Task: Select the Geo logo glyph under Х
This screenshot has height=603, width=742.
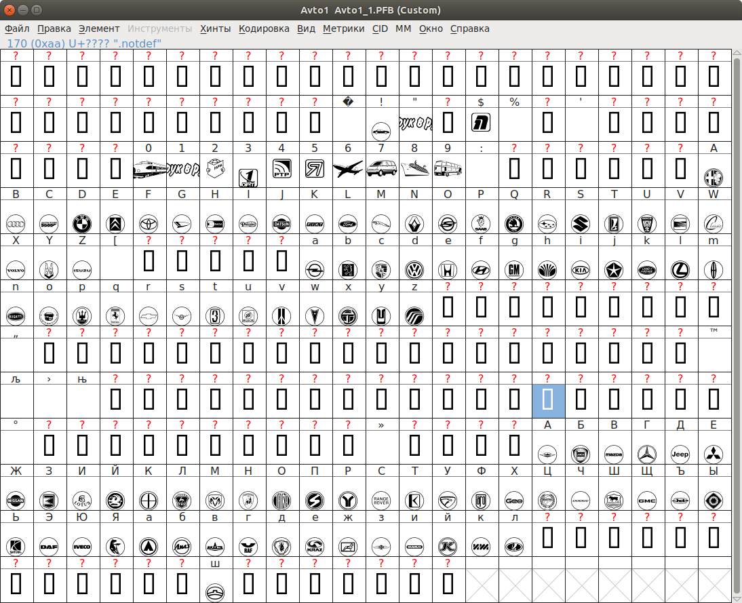Action: pos(514,501)
